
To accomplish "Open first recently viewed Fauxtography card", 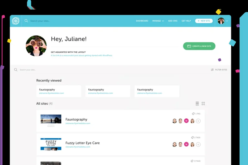I will click(59, 91).
